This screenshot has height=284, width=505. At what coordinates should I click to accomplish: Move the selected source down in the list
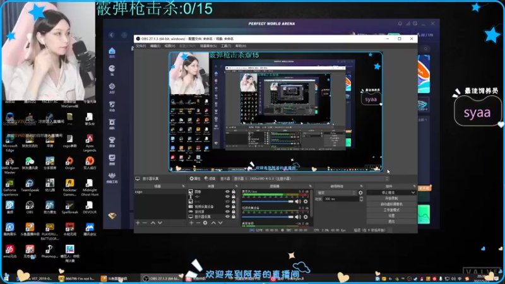point(220,223)
